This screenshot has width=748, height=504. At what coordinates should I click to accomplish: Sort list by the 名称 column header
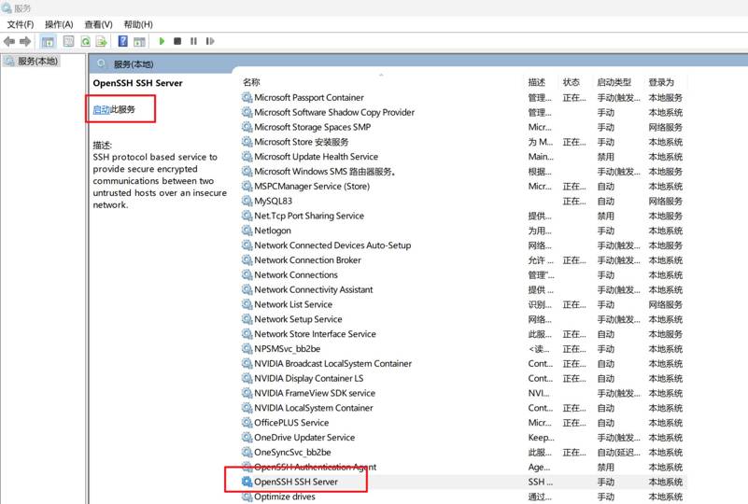pos(252,82)
